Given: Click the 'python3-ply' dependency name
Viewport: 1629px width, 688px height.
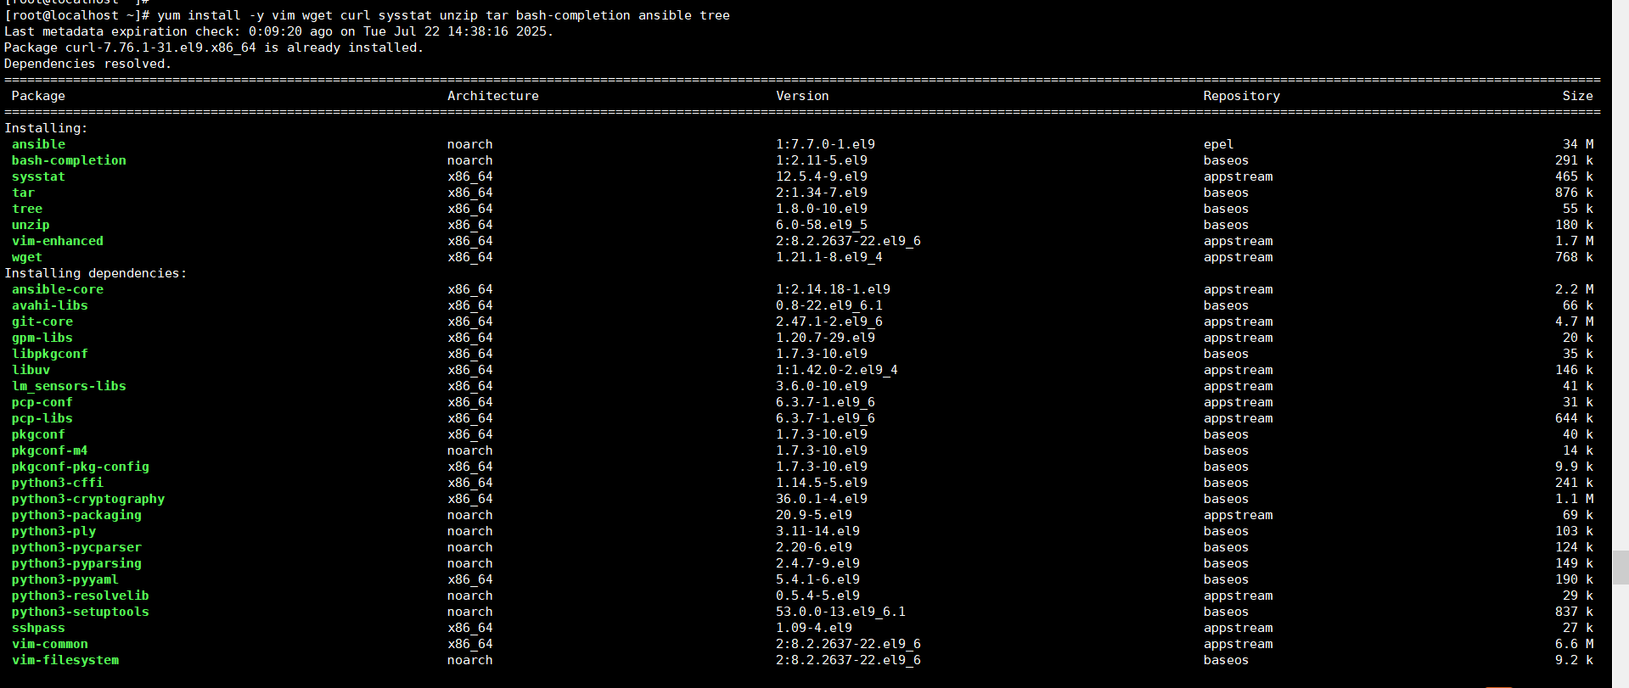Looking at the screenshot, I should [x=53, y=531].
